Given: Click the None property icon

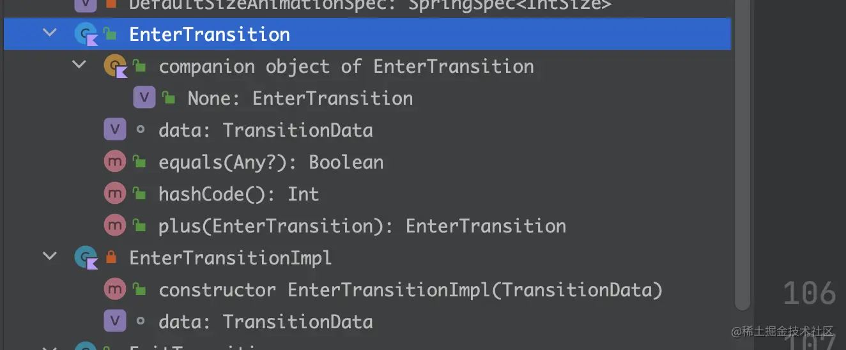Looking at the screenshot, I should [144, 98].
